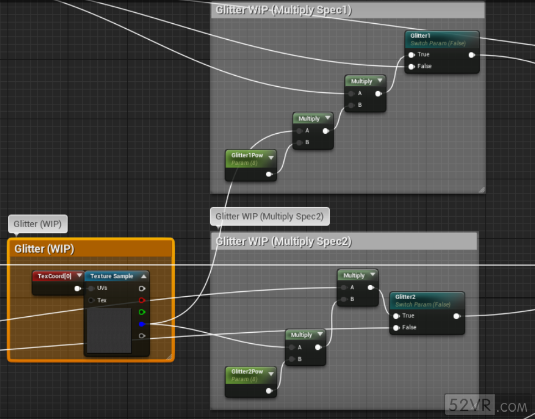Click the red channel output pin on Texture Sample

click(x=142, y=300)
